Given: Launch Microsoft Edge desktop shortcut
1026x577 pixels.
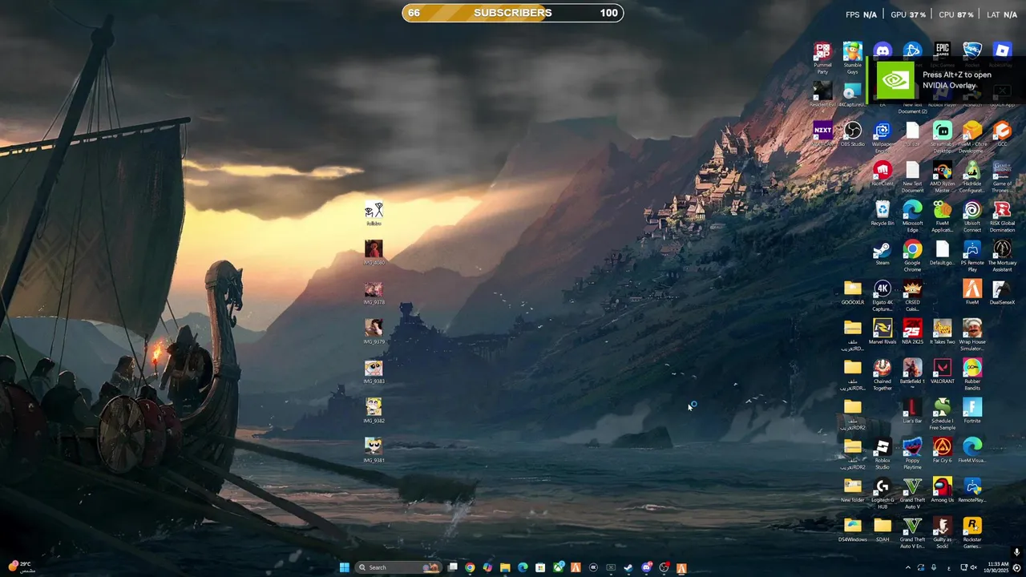Looking at the screenshot, I should click(912, 216).
